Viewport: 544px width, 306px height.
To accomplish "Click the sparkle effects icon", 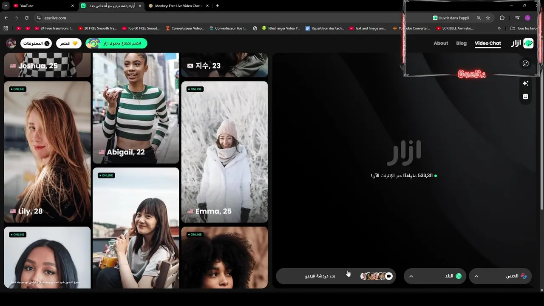I will click(x=525, y=83).
